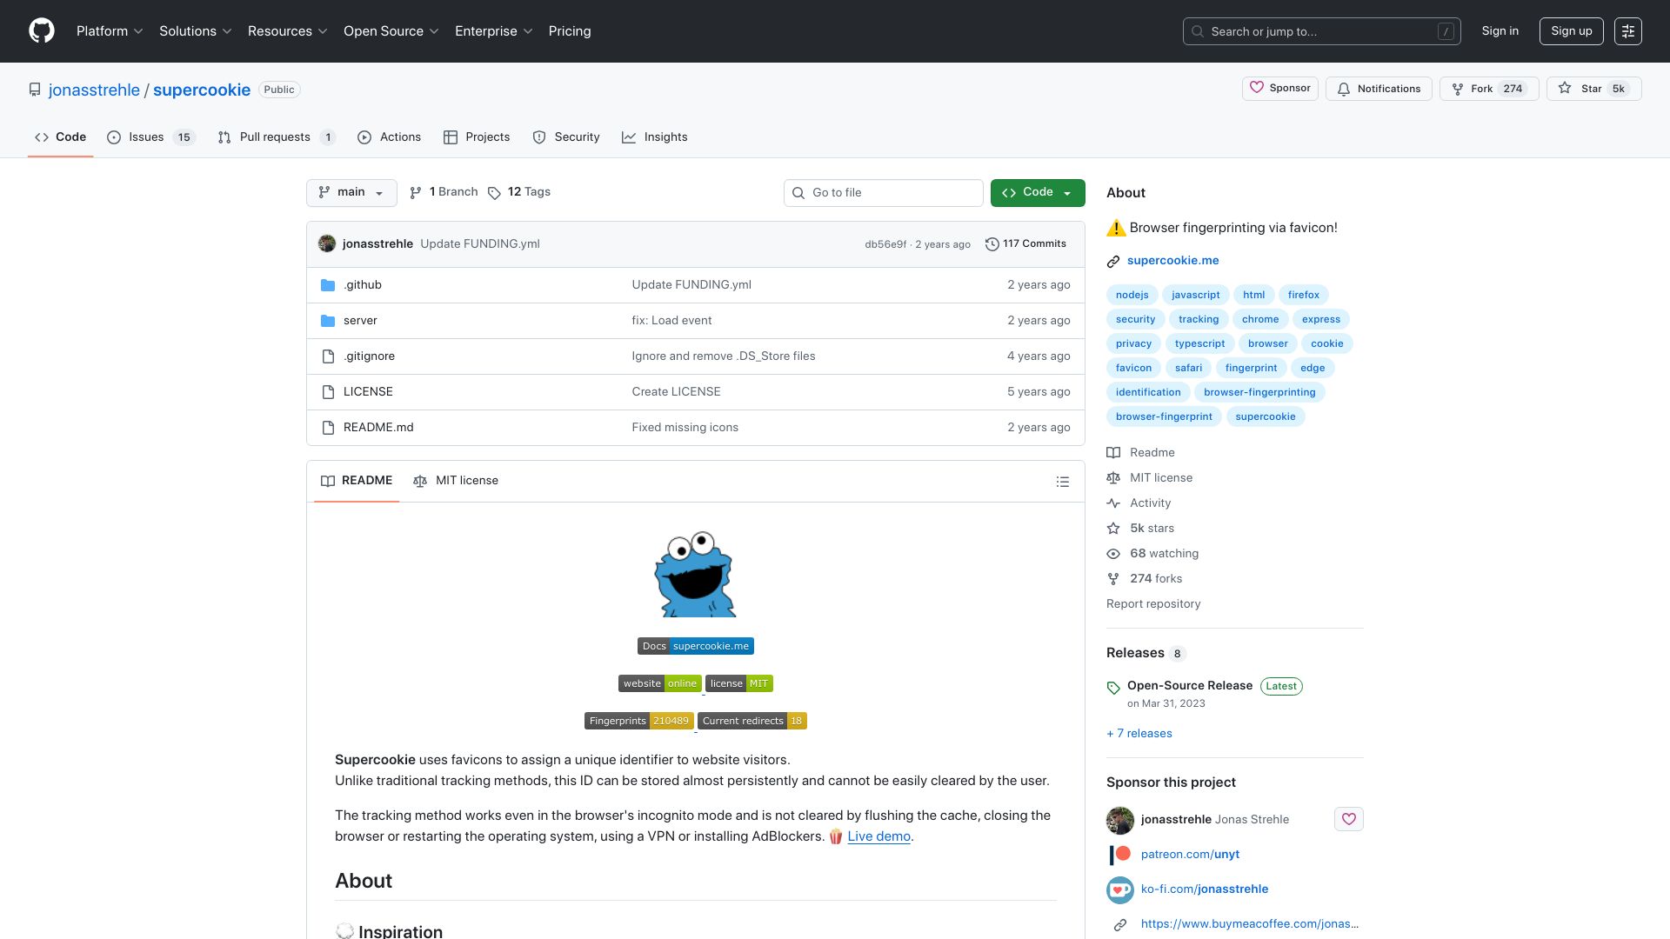The height and width of the screenshot is (939, 1670).
Task: Click the + 7 releases link
Action: coord(1139,734)
